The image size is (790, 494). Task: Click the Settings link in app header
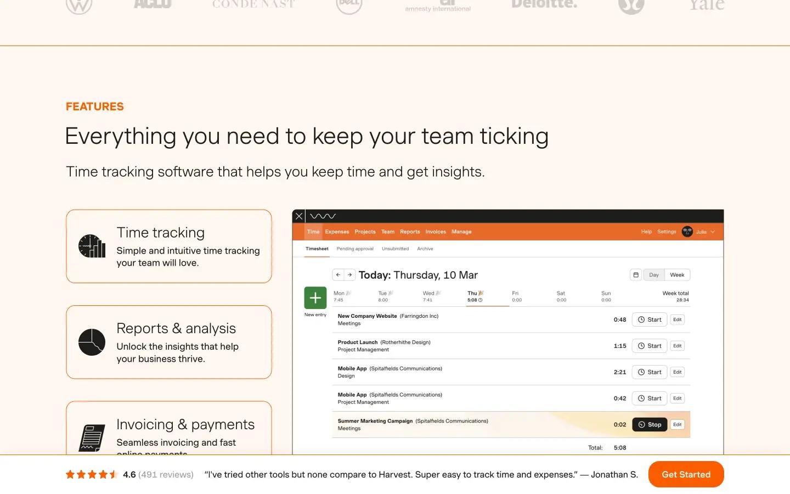coord(667,232)
